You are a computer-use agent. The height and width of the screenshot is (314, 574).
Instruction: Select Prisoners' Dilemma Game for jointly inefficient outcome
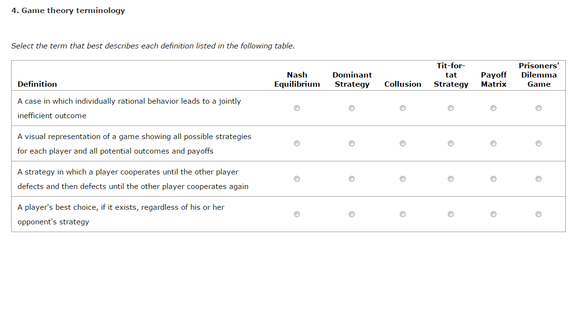tap(538, 108)
